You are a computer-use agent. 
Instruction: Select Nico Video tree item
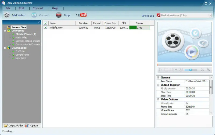[x=21, y=58]
